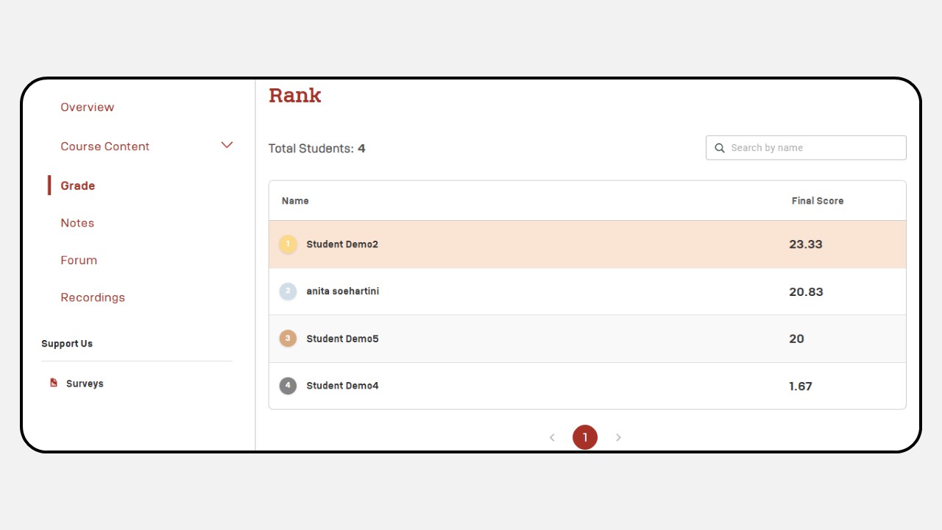Open the Notes section

tap(77, 223)
